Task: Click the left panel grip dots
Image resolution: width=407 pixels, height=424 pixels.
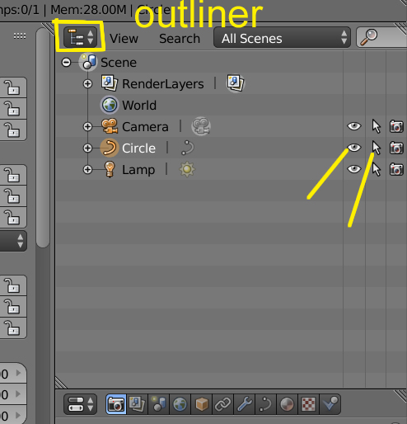Action: tap(20, 35)
